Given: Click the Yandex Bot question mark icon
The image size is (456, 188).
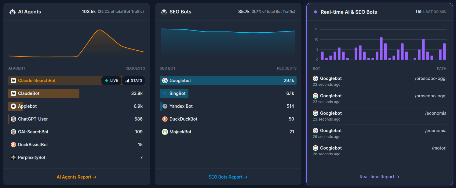Looking at the screenshot, I should [165, 106].
